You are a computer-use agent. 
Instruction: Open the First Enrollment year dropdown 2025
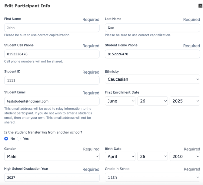coord(185,101)
